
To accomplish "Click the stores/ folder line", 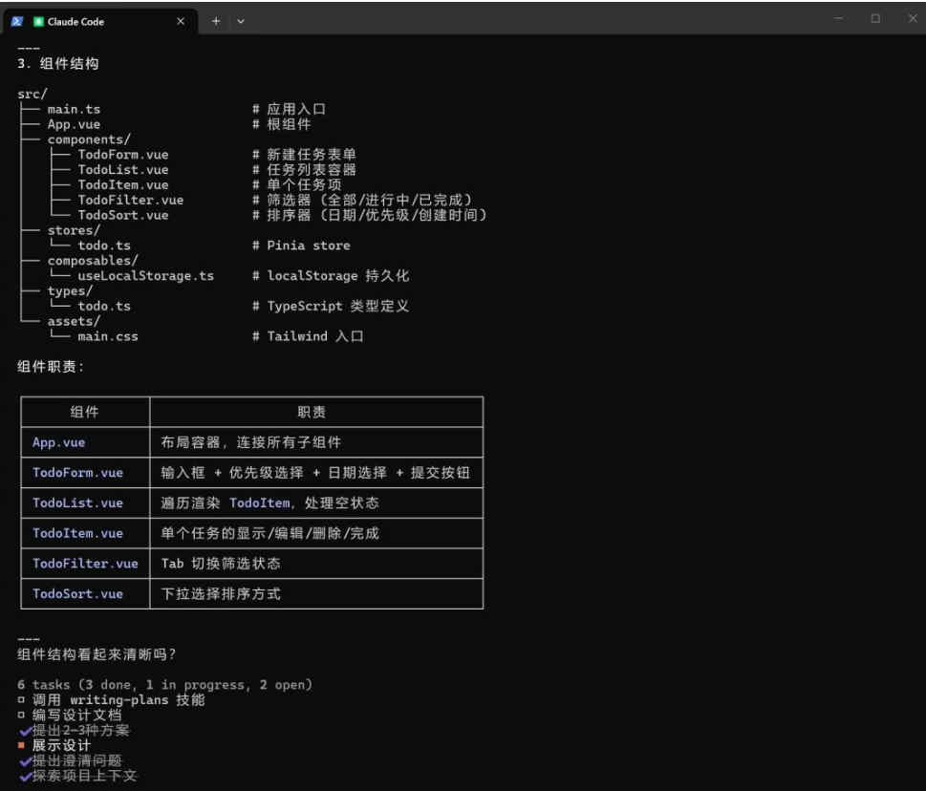I will [74, 230].
